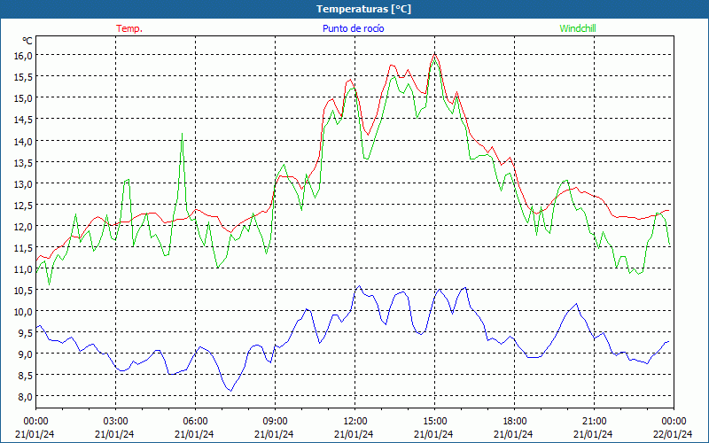Click the green windchill spike near 05:30
Screen dimensions: 709x443
tap(182, 134)
